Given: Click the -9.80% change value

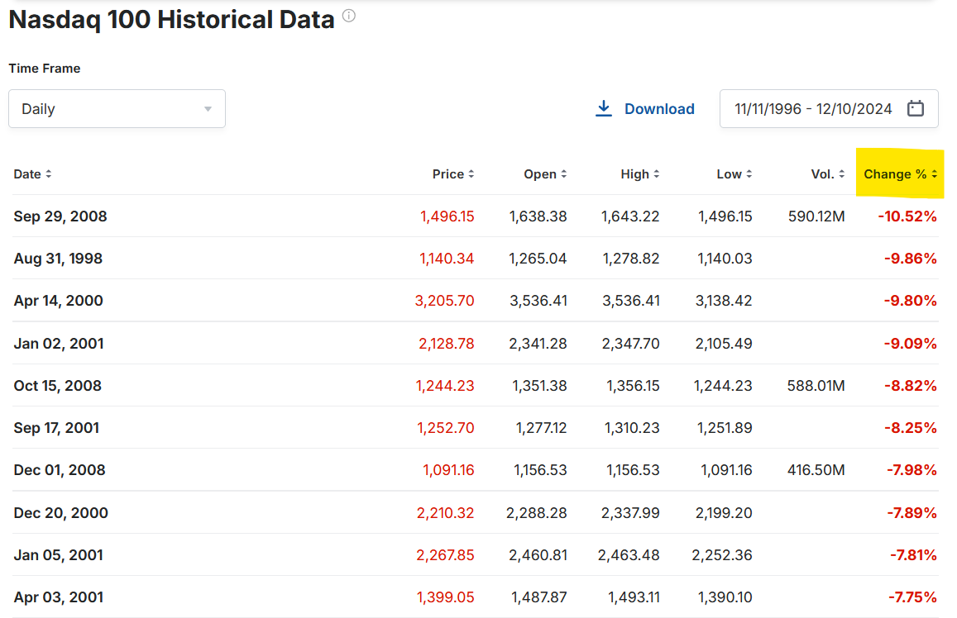Looking at the screenshot, I should 910,301.
